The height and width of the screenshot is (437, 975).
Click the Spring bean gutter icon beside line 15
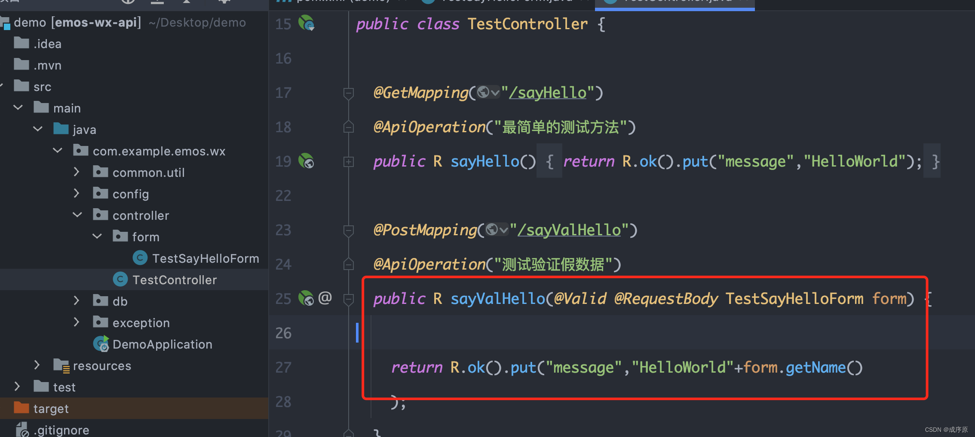pyautogui.click(x=306, y=23)
